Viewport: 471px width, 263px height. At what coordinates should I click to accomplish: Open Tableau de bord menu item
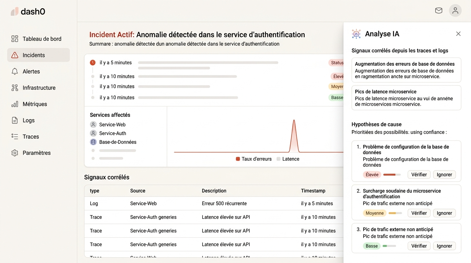[x=38, y=39]
